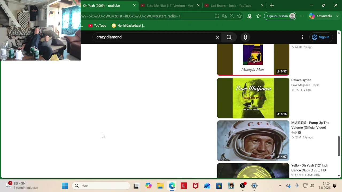Play the Yello Oh Yeah vinyl thumbnail

tap(253, 170)
